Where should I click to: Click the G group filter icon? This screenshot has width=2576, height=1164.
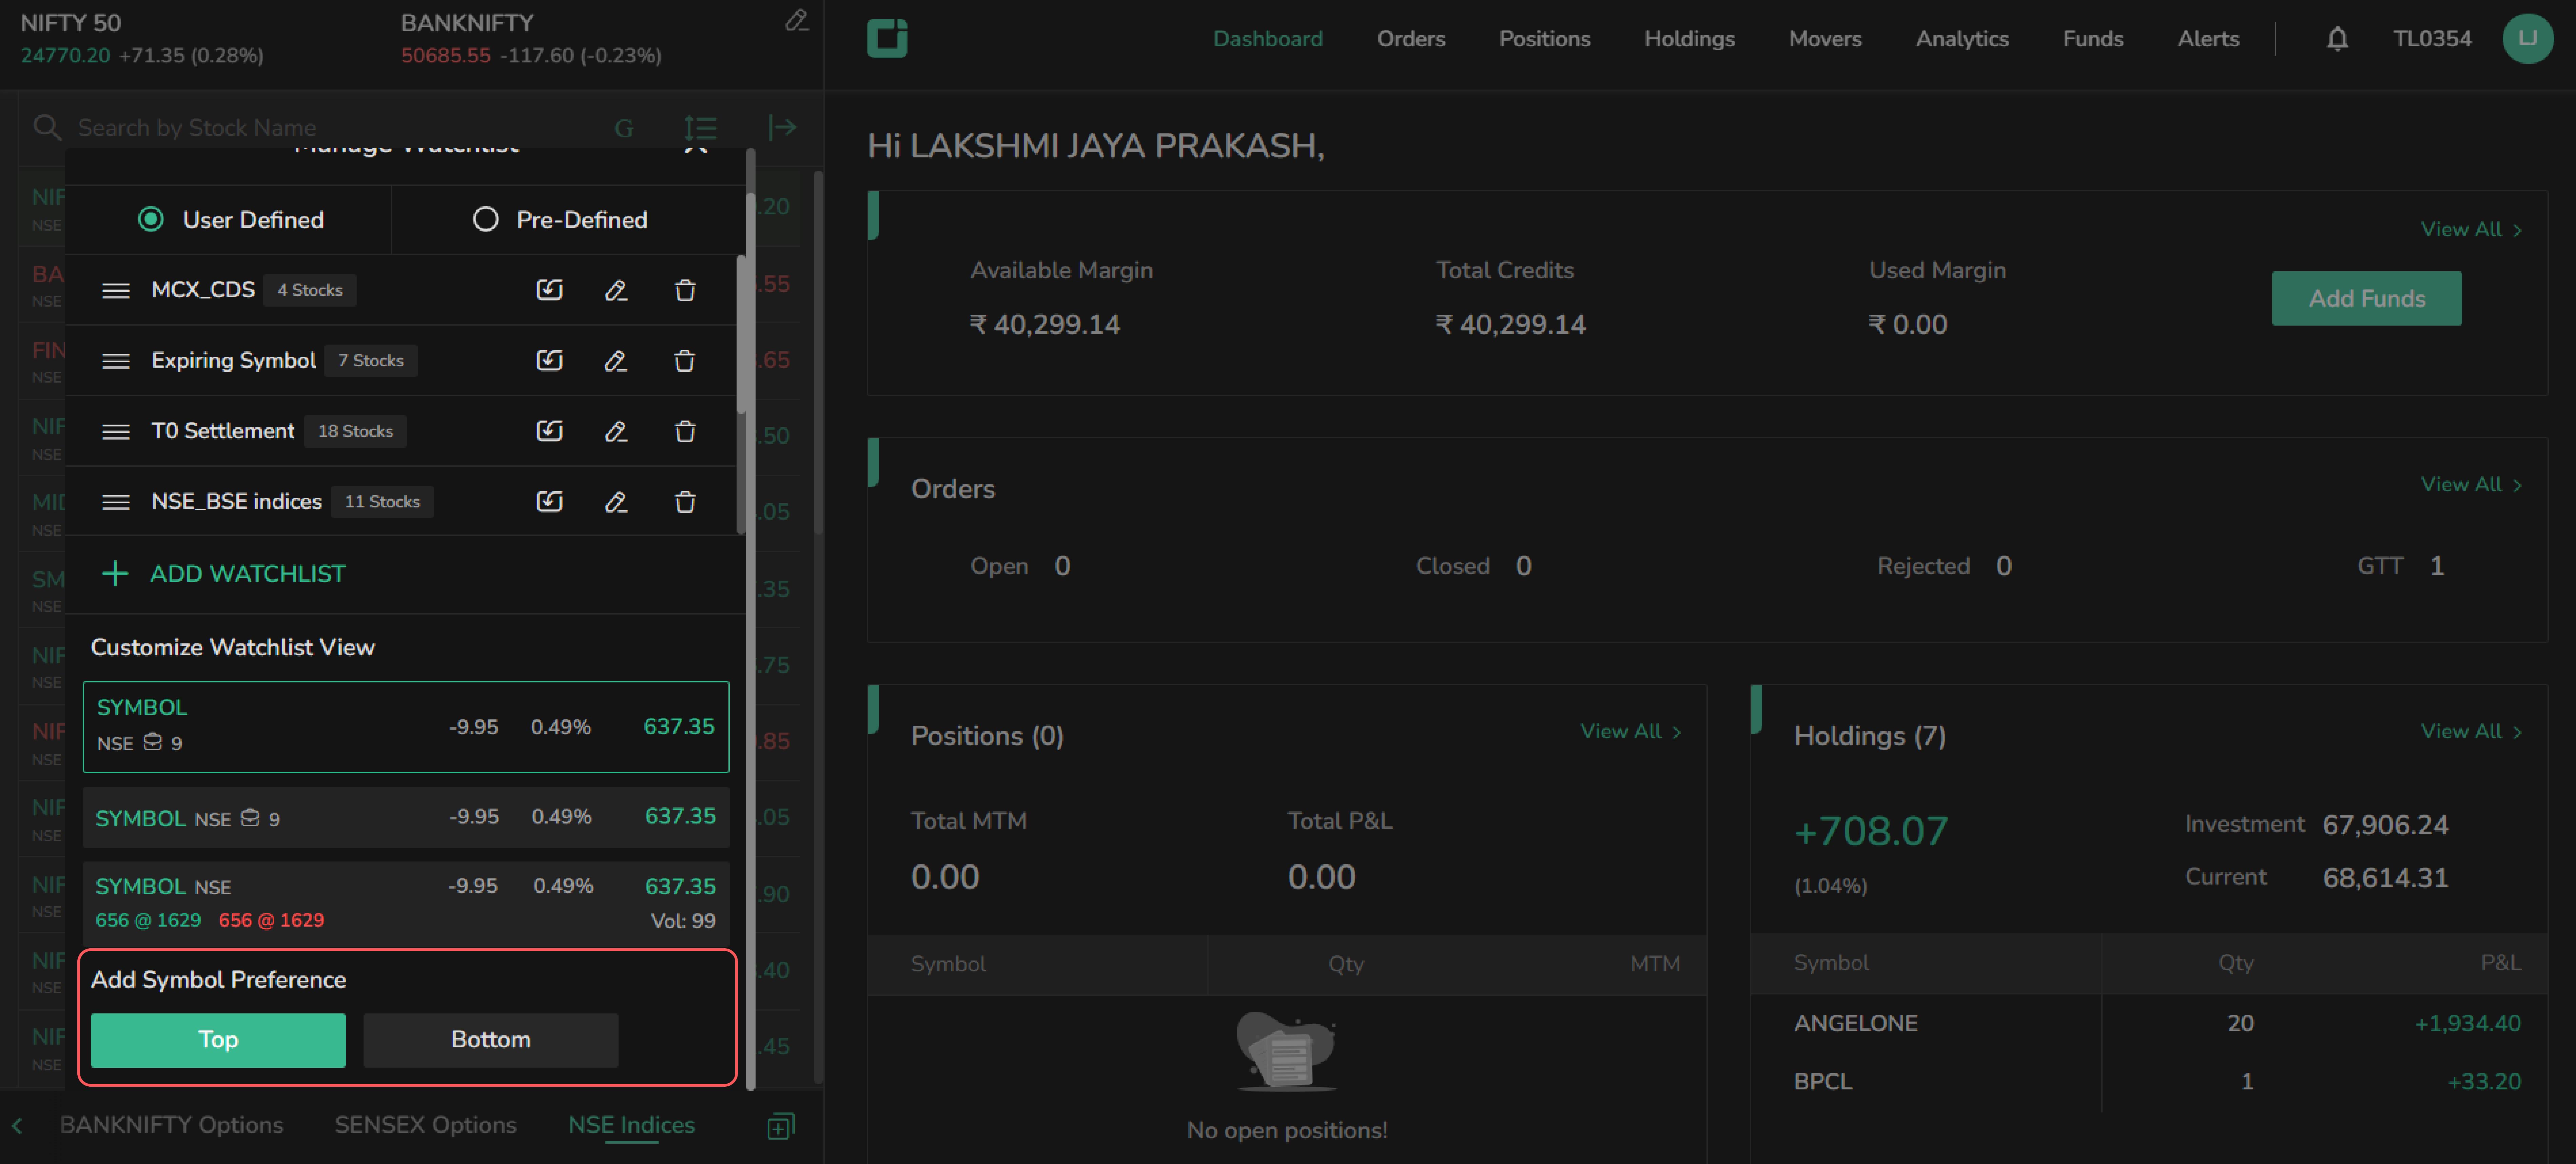pyautogui.click(x=624, y=128)
